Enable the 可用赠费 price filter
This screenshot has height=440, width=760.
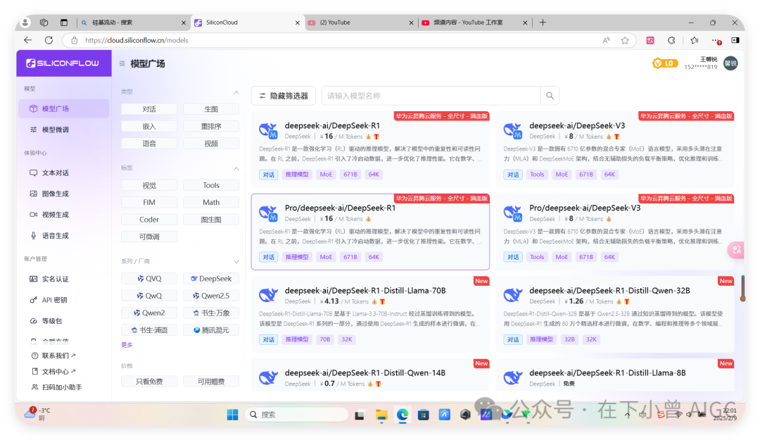211,382
